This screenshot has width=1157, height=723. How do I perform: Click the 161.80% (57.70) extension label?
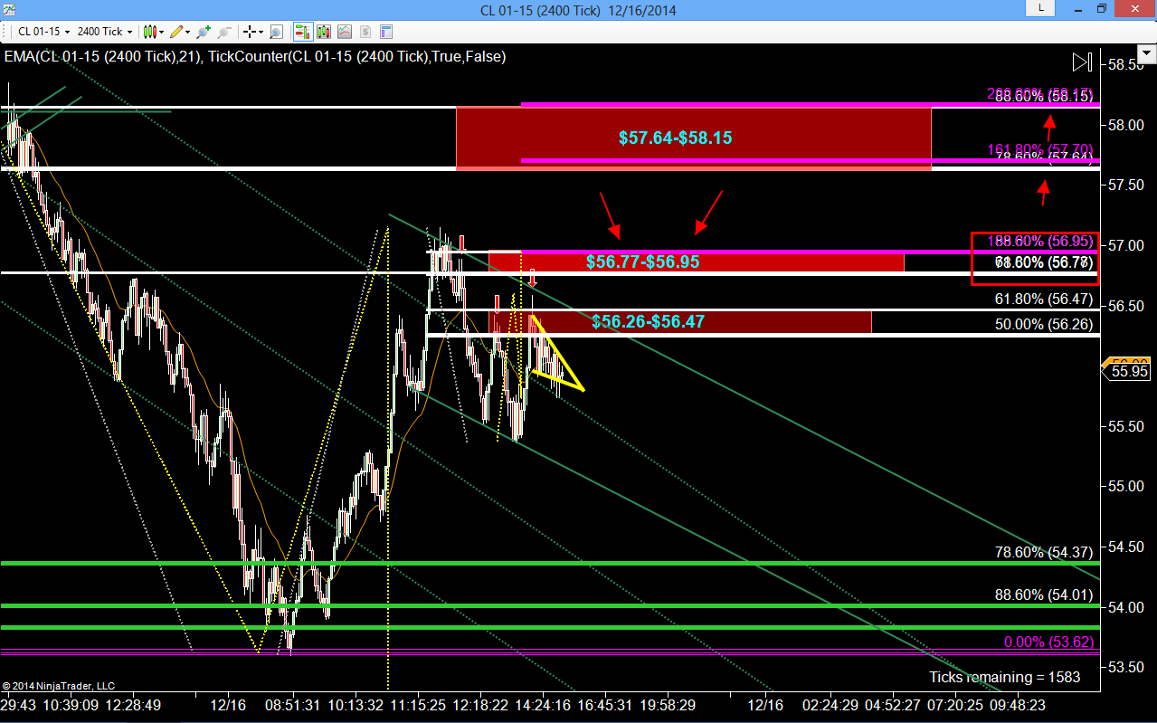(1039, 149)
